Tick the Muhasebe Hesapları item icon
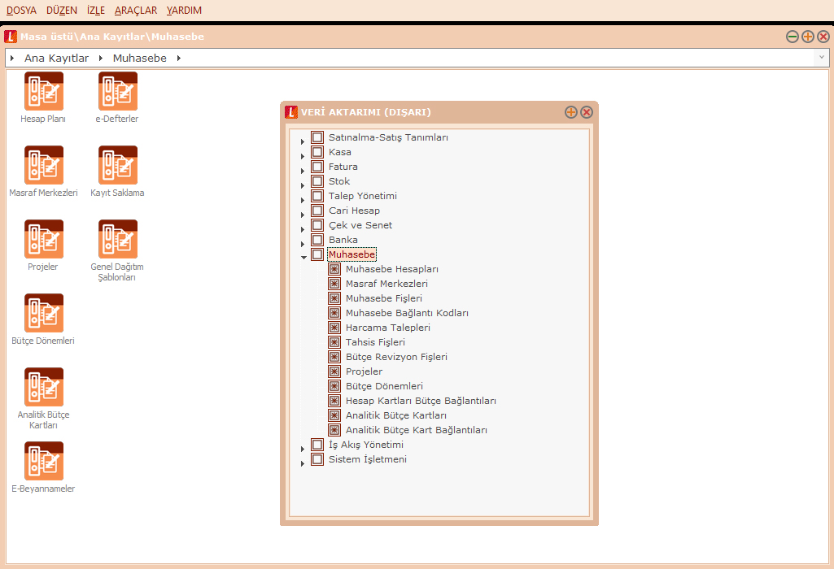Screen dimensions: 834x569 pyautogui.click(x=334, y=269)
